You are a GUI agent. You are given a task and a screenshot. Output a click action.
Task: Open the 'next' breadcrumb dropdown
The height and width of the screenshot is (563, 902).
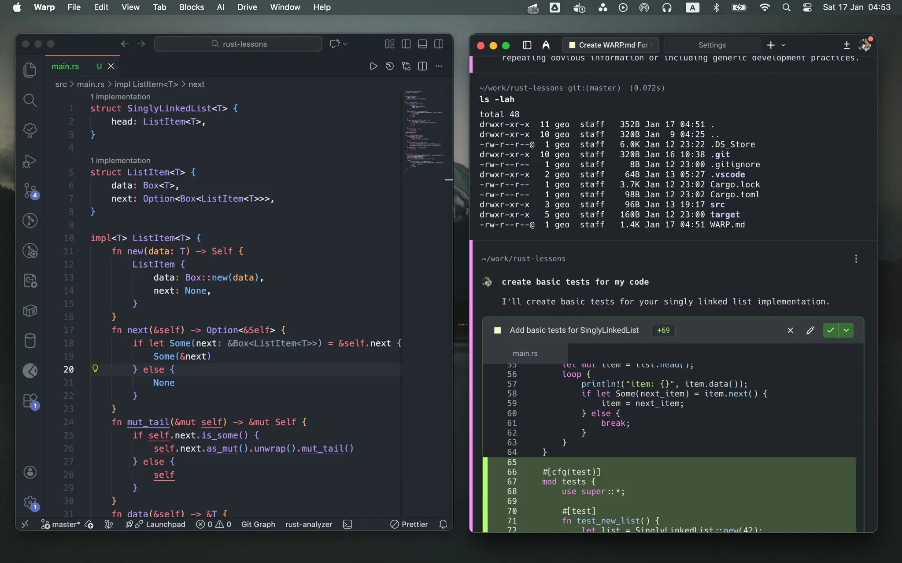pos(196,84)
